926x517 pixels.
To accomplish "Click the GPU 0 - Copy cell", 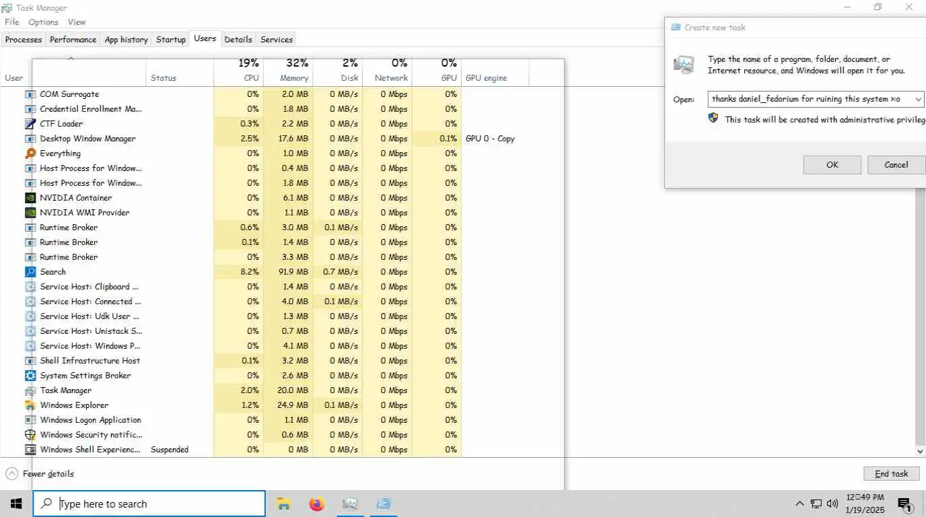I will click(x=490, y=139).
